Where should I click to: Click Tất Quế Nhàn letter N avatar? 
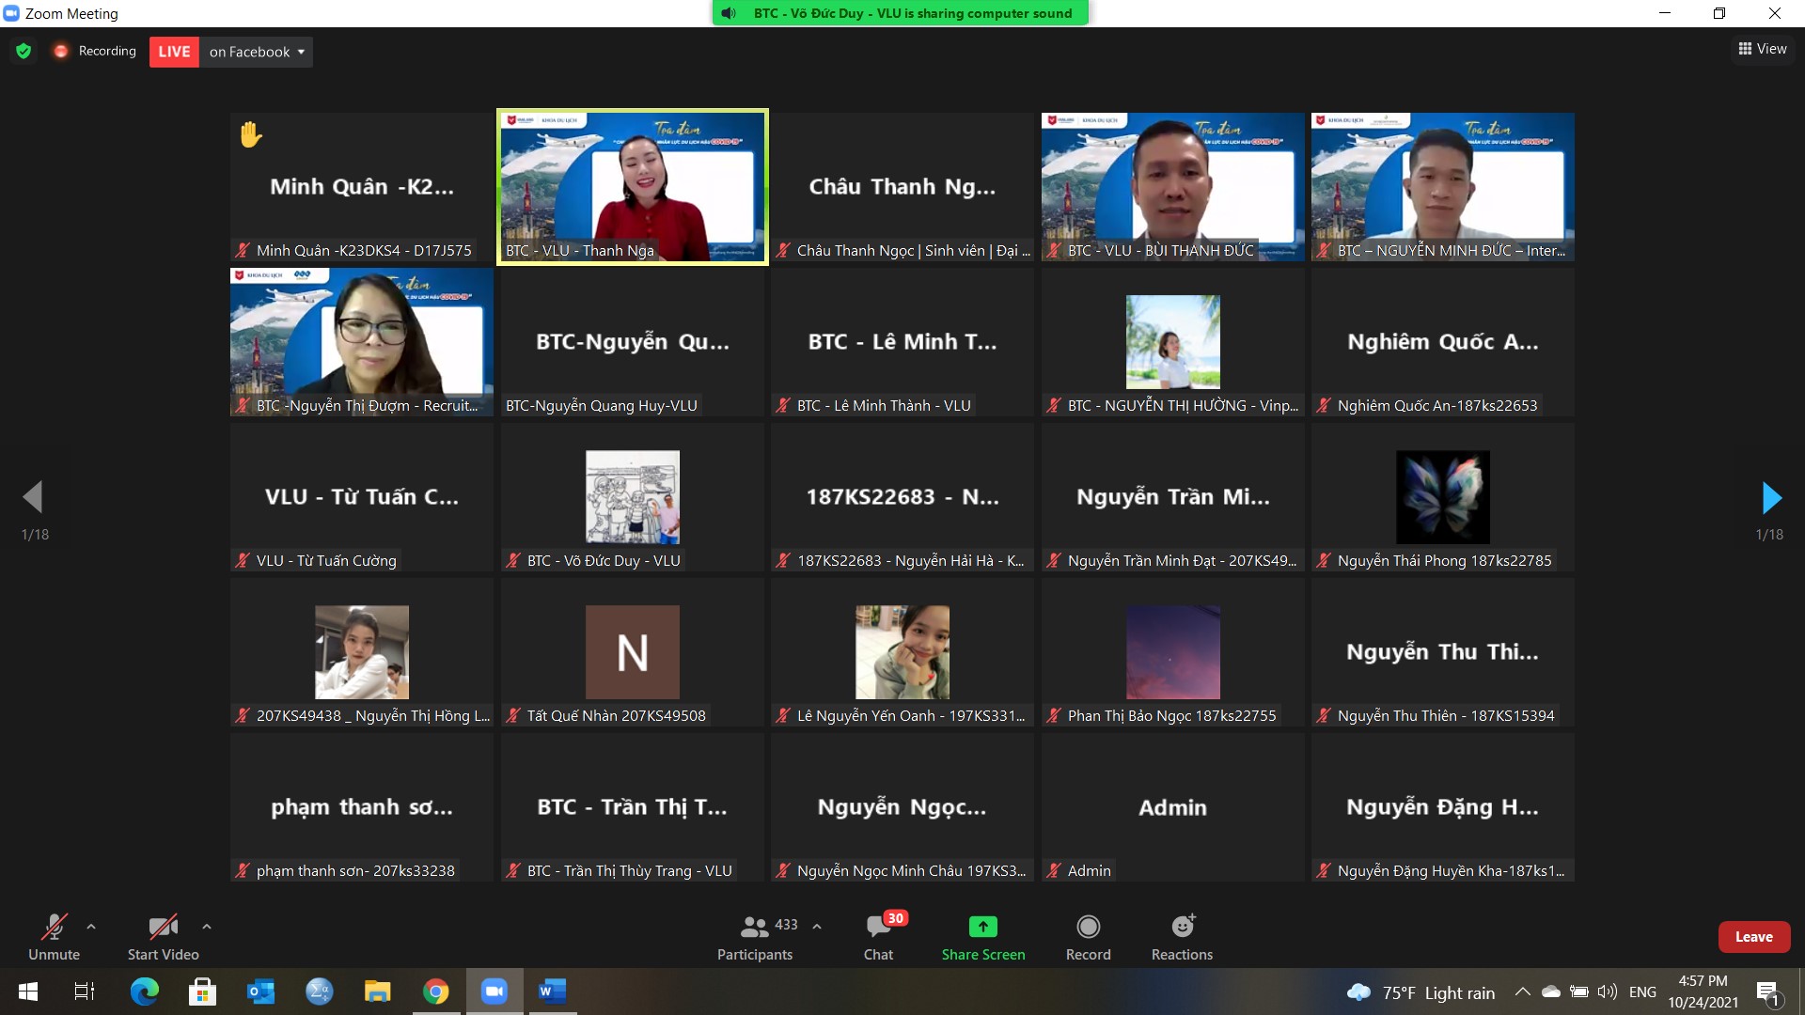[633, 652]
